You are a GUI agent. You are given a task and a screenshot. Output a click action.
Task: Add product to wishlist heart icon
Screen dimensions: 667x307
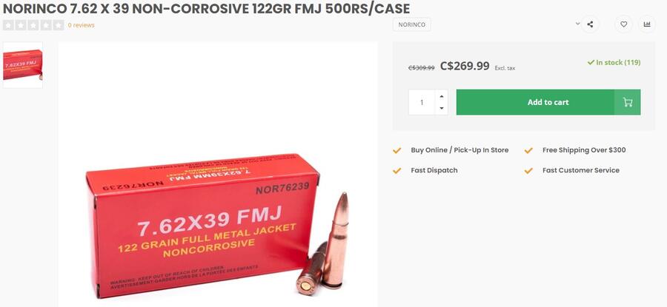click(x=623, y=24)
